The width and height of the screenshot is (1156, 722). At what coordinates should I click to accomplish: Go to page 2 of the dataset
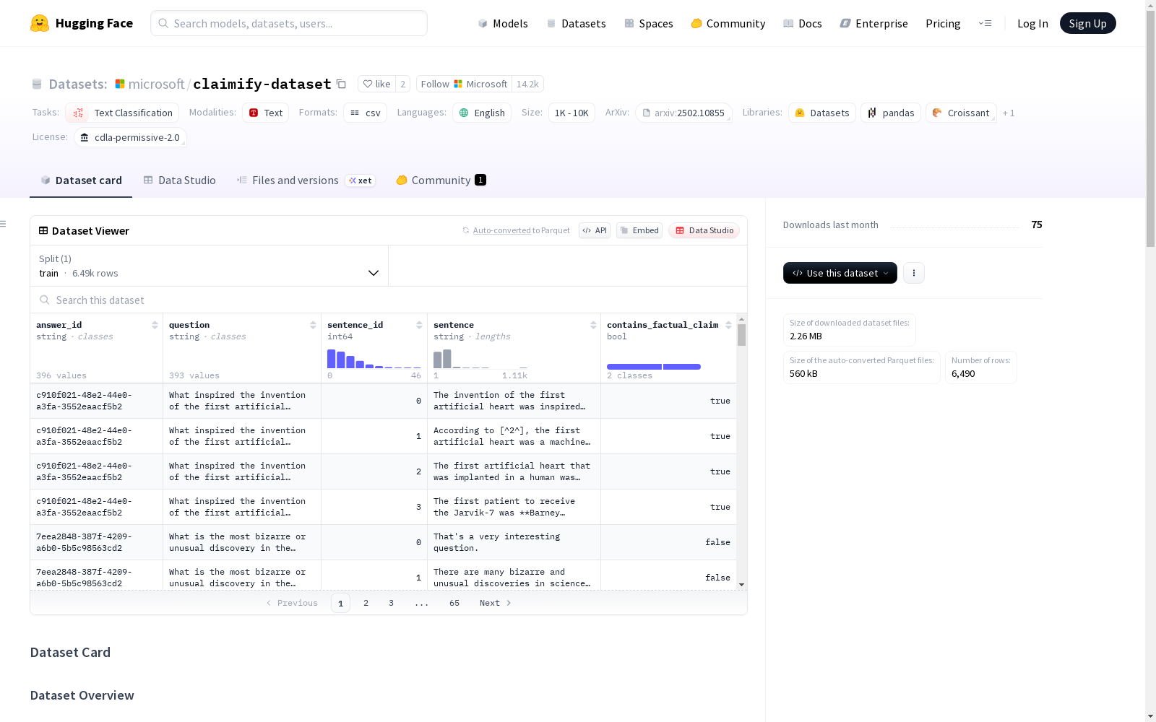[x=366, y=603]
